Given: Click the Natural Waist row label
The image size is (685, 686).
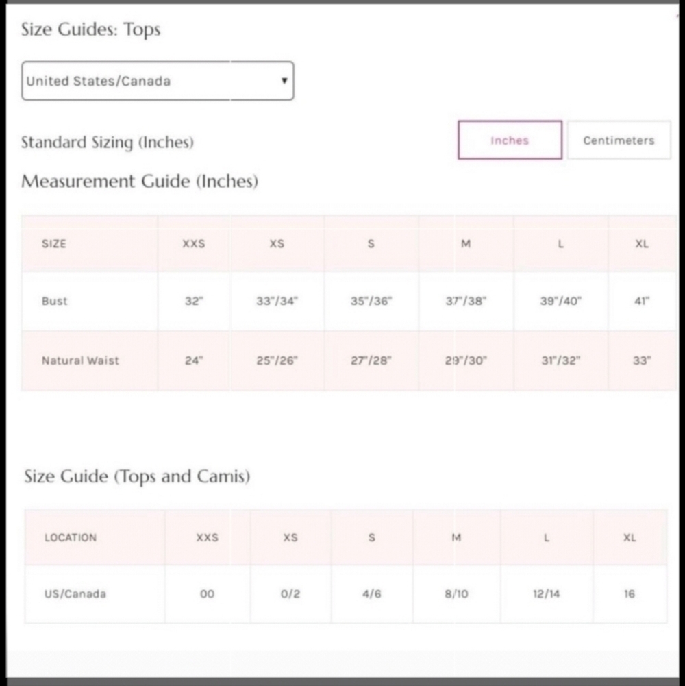Looking at the screenshot, I should pyautogui.click(x=80, y=360).
